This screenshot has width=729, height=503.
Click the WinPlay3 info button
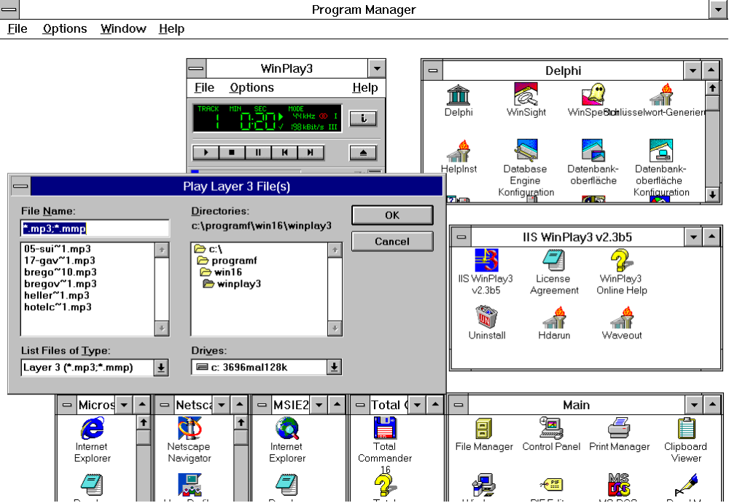[362, 119]
